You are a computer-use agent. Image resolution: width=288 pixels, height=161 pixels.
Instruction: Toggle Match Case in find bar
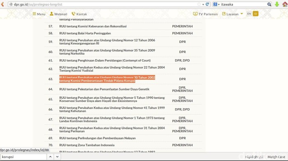click(x=276, y=157)
